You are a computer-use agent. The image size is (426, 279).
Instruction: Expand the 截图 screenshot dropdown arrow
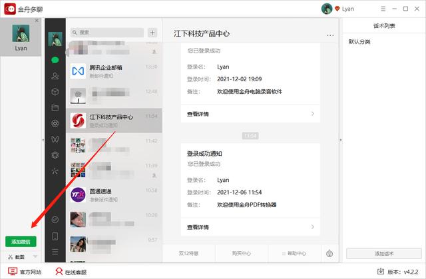pyautogui.click(x=35, y=256)
